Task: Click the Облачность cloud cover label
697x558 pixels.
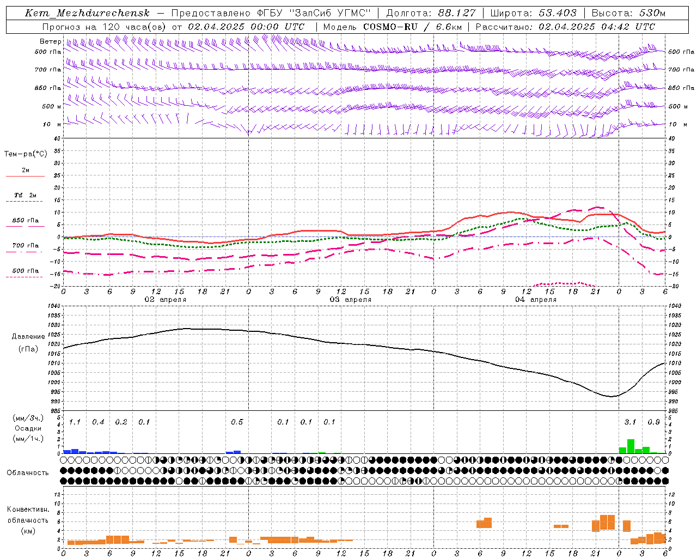Action: point(28,472)
